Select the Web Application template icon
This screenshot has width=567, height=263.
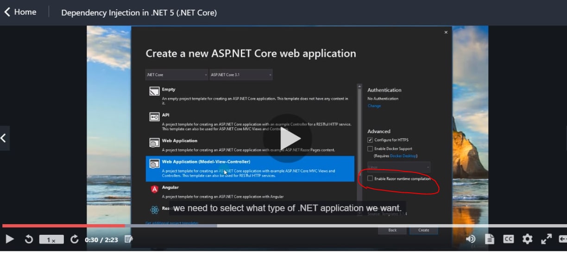coord(154,143)
